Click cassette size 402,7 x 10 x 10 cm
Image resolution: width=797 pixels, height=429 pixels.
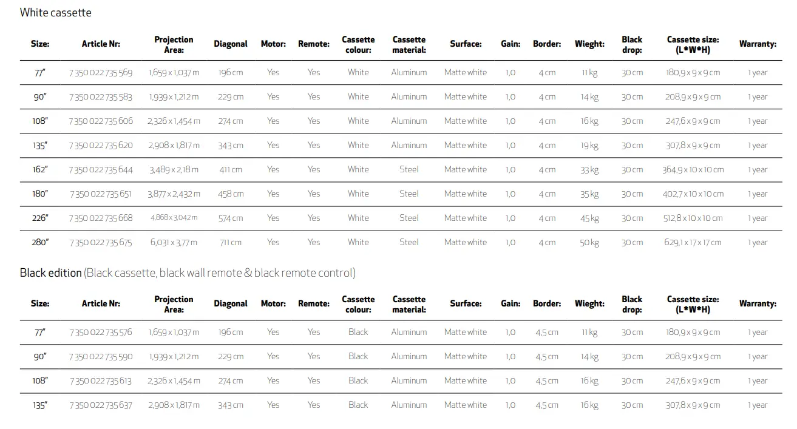tap(693, 194)
